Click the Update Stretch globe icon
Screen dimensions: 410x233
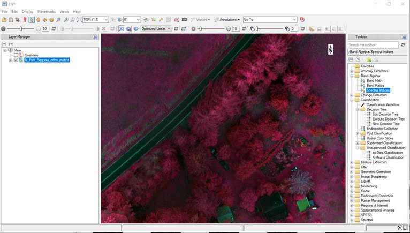[136, 29]
